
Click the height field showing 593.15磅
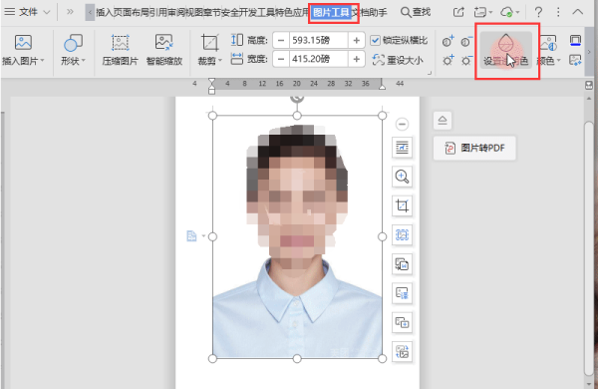319,40
